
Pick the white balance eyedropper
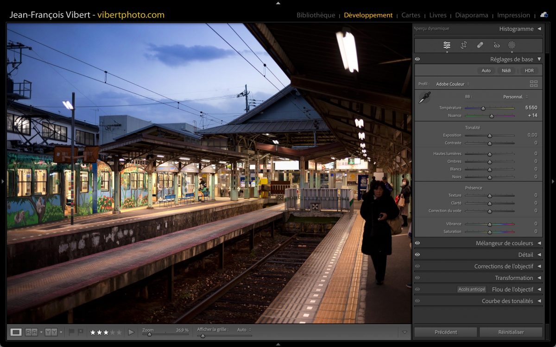[x=424, y=98]
